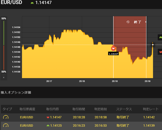The height and width of the screenshot is (130, 162).
Task: Click the 取引原資産 column header
Action: click(27, 109)
